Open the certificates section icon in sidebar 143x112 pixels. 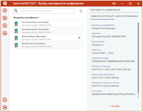[5, 26]
